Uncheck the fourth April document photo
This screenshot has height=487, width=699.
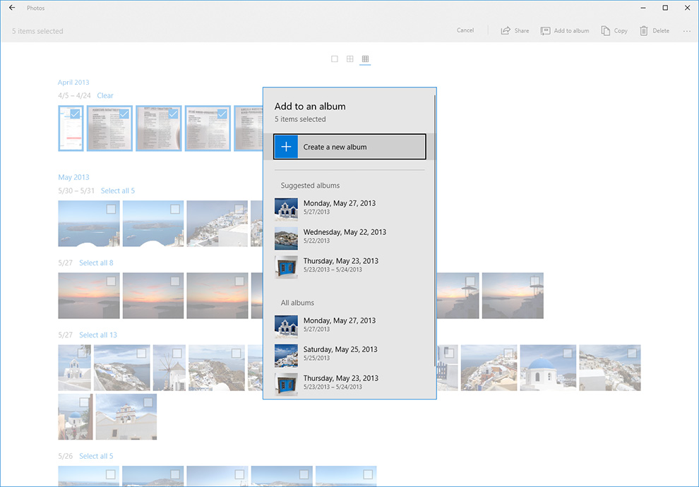tap(222, 114)
